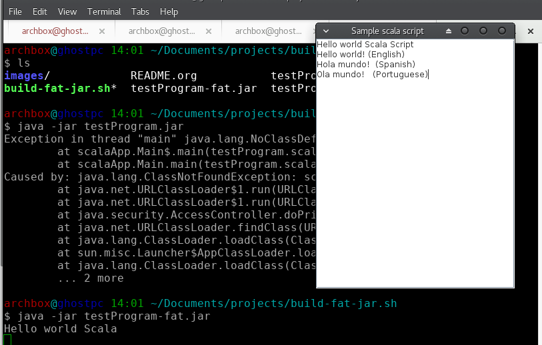542x345 pixels.
Task: Click 'at java.security.AccessController.doPri' line
Action: tap(187, 215)
